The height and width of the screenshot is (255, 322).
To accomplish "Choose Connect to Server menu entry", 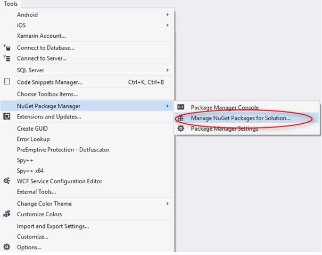I will 87,58.
